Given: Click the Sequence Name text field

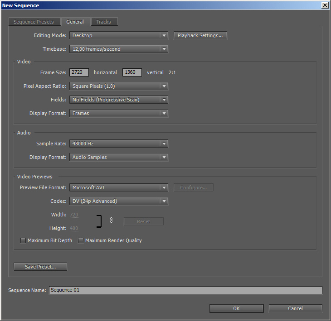Looking at the screenshot, I should (x=185, y=290).
